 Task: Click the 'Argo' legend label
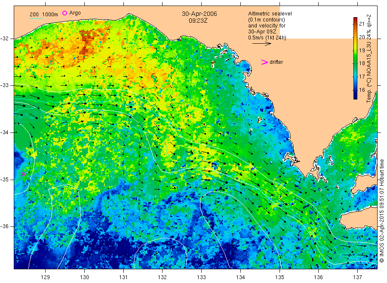pyautogui.click(x=75, y=13)
